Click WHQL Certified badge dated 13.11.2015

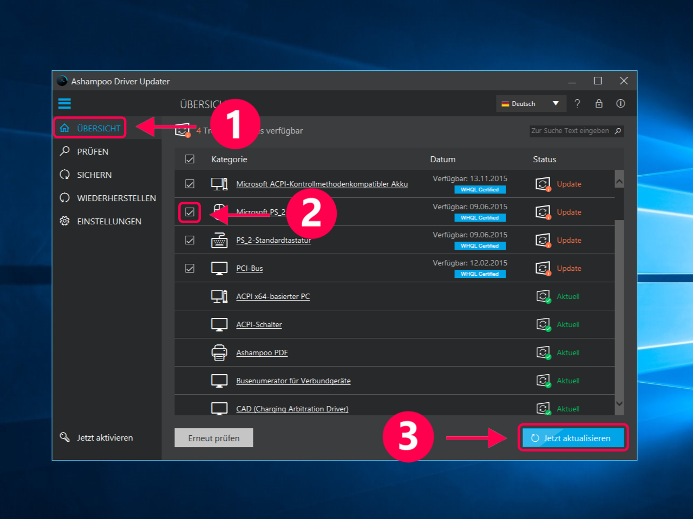(480, 190)
